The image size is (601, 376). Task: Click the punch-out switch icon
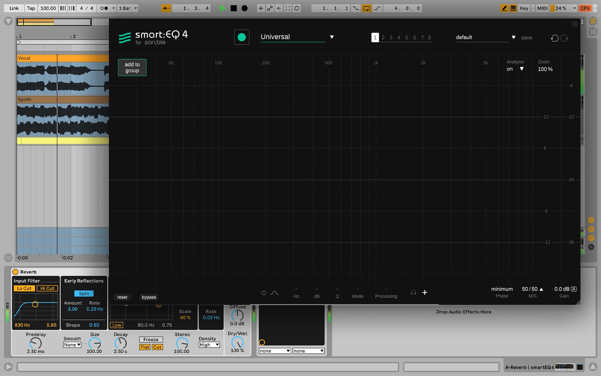pos(377,8)
